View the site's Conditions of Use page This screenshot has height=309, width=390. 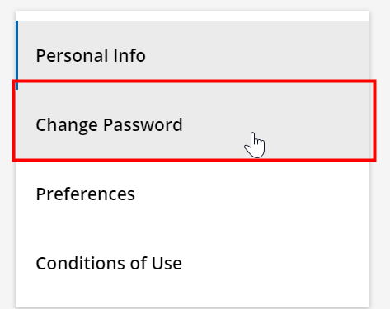coord(193,263)
